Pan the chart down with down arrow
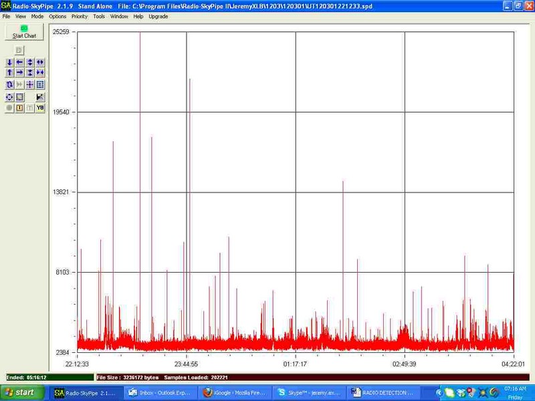The height and width of the screenshot is (401, 535). point(9,62)
